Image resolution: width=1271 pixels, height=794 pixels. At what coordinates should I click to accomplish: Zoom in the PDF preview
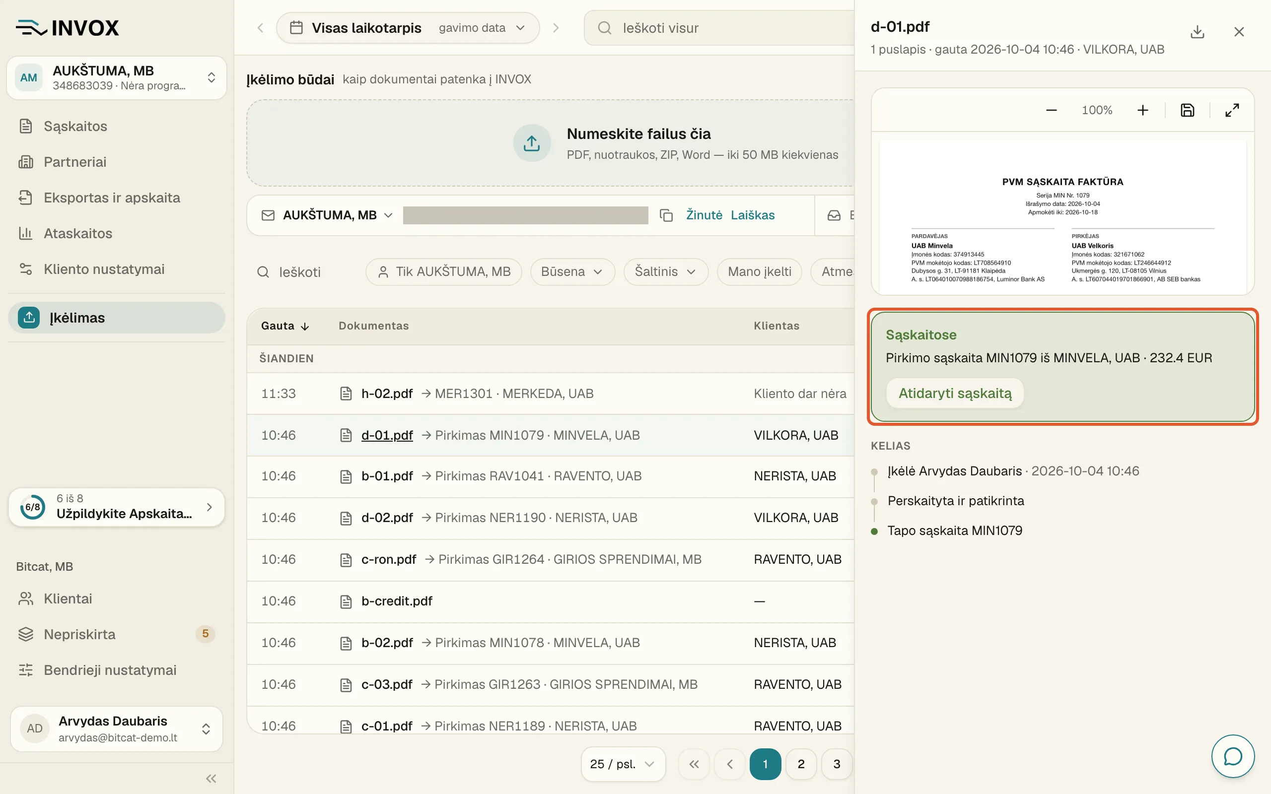pyautogui.click(x=1142, y=110)
